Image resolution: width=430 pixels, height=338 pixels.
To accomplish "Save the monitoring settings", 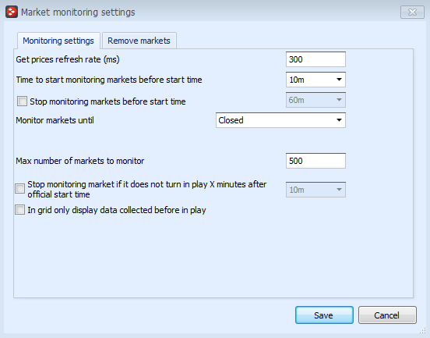I will (324, 315).
